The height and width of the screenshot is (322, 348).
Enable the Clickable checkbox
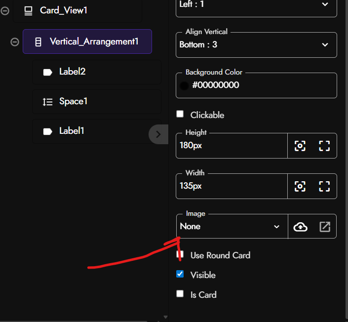180,114
